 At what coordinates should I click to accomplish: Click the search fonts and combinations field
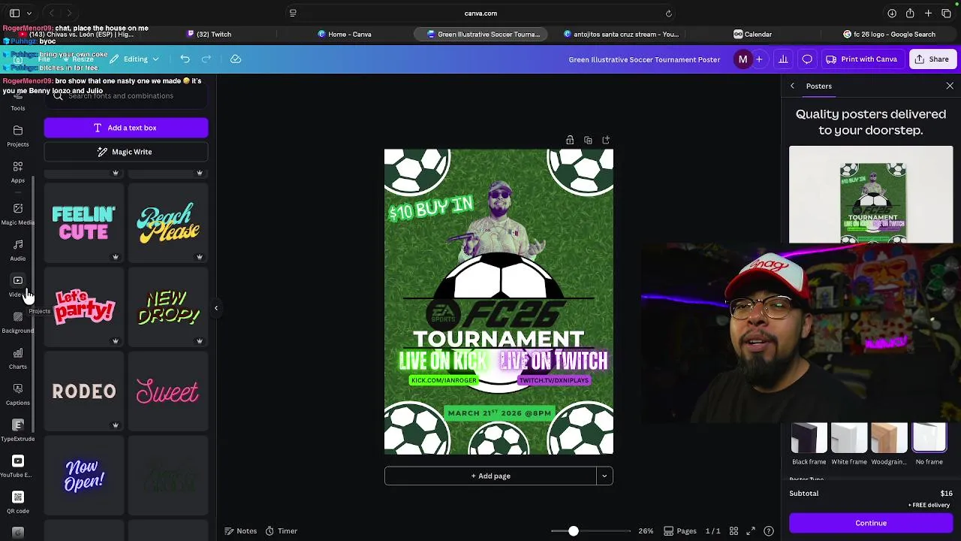[x=126, y=96]
